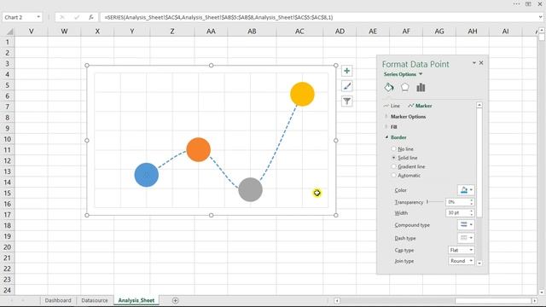Select the yellow data point marker
Image resolution: width=546 pixels, height=307 pixels.
point(302,94)
